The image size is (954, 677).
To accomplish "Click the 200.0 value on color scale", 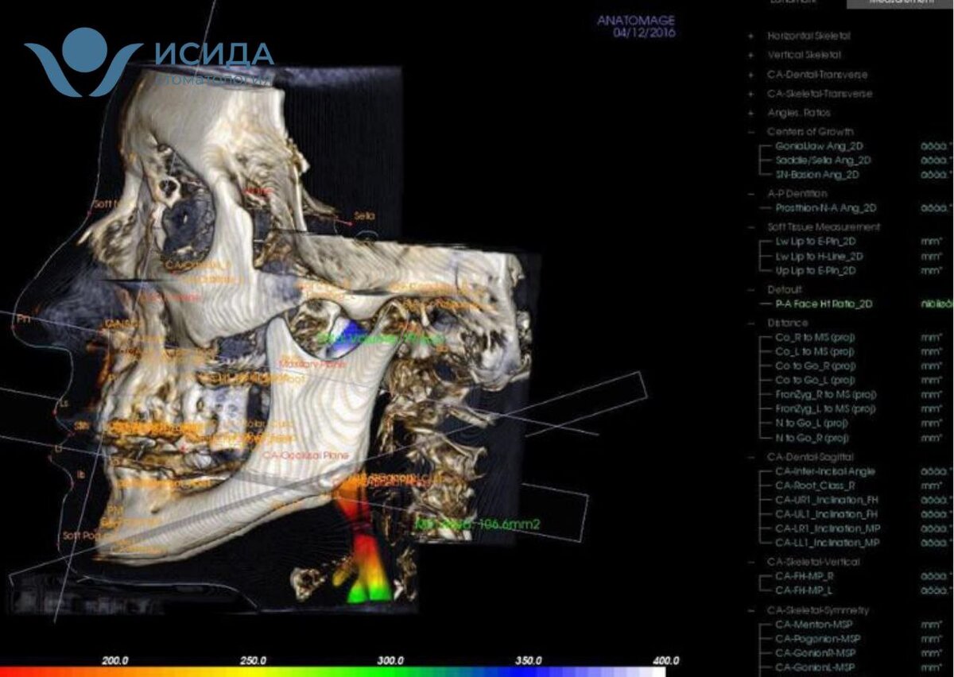I will 116,661.
